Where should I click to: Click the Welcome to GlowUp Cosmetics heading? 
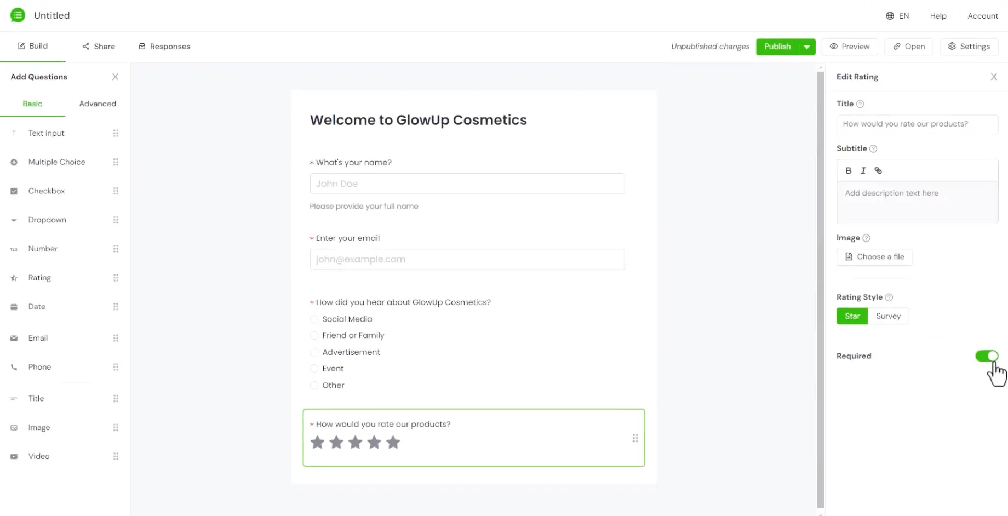point(418,120)
